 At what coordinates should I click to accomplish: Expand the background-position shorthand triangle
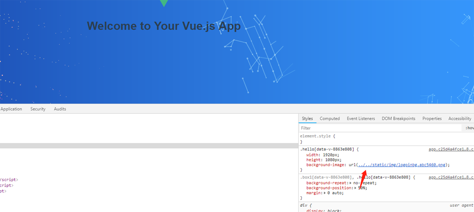[356, 188]
